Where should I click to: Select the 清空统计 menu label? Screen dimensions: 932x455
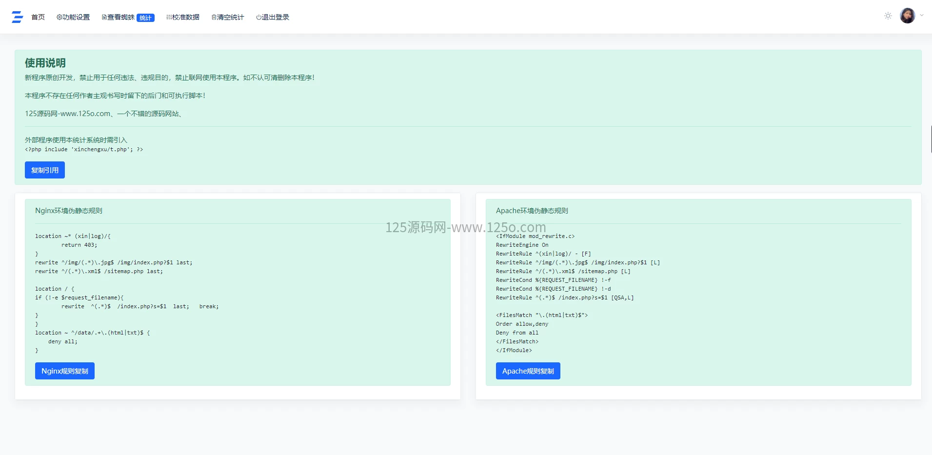tap(231, 17)
